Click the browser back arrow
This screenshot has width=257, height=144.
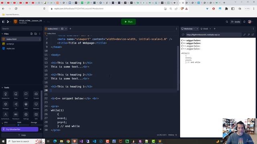click(x=4, y=9)
